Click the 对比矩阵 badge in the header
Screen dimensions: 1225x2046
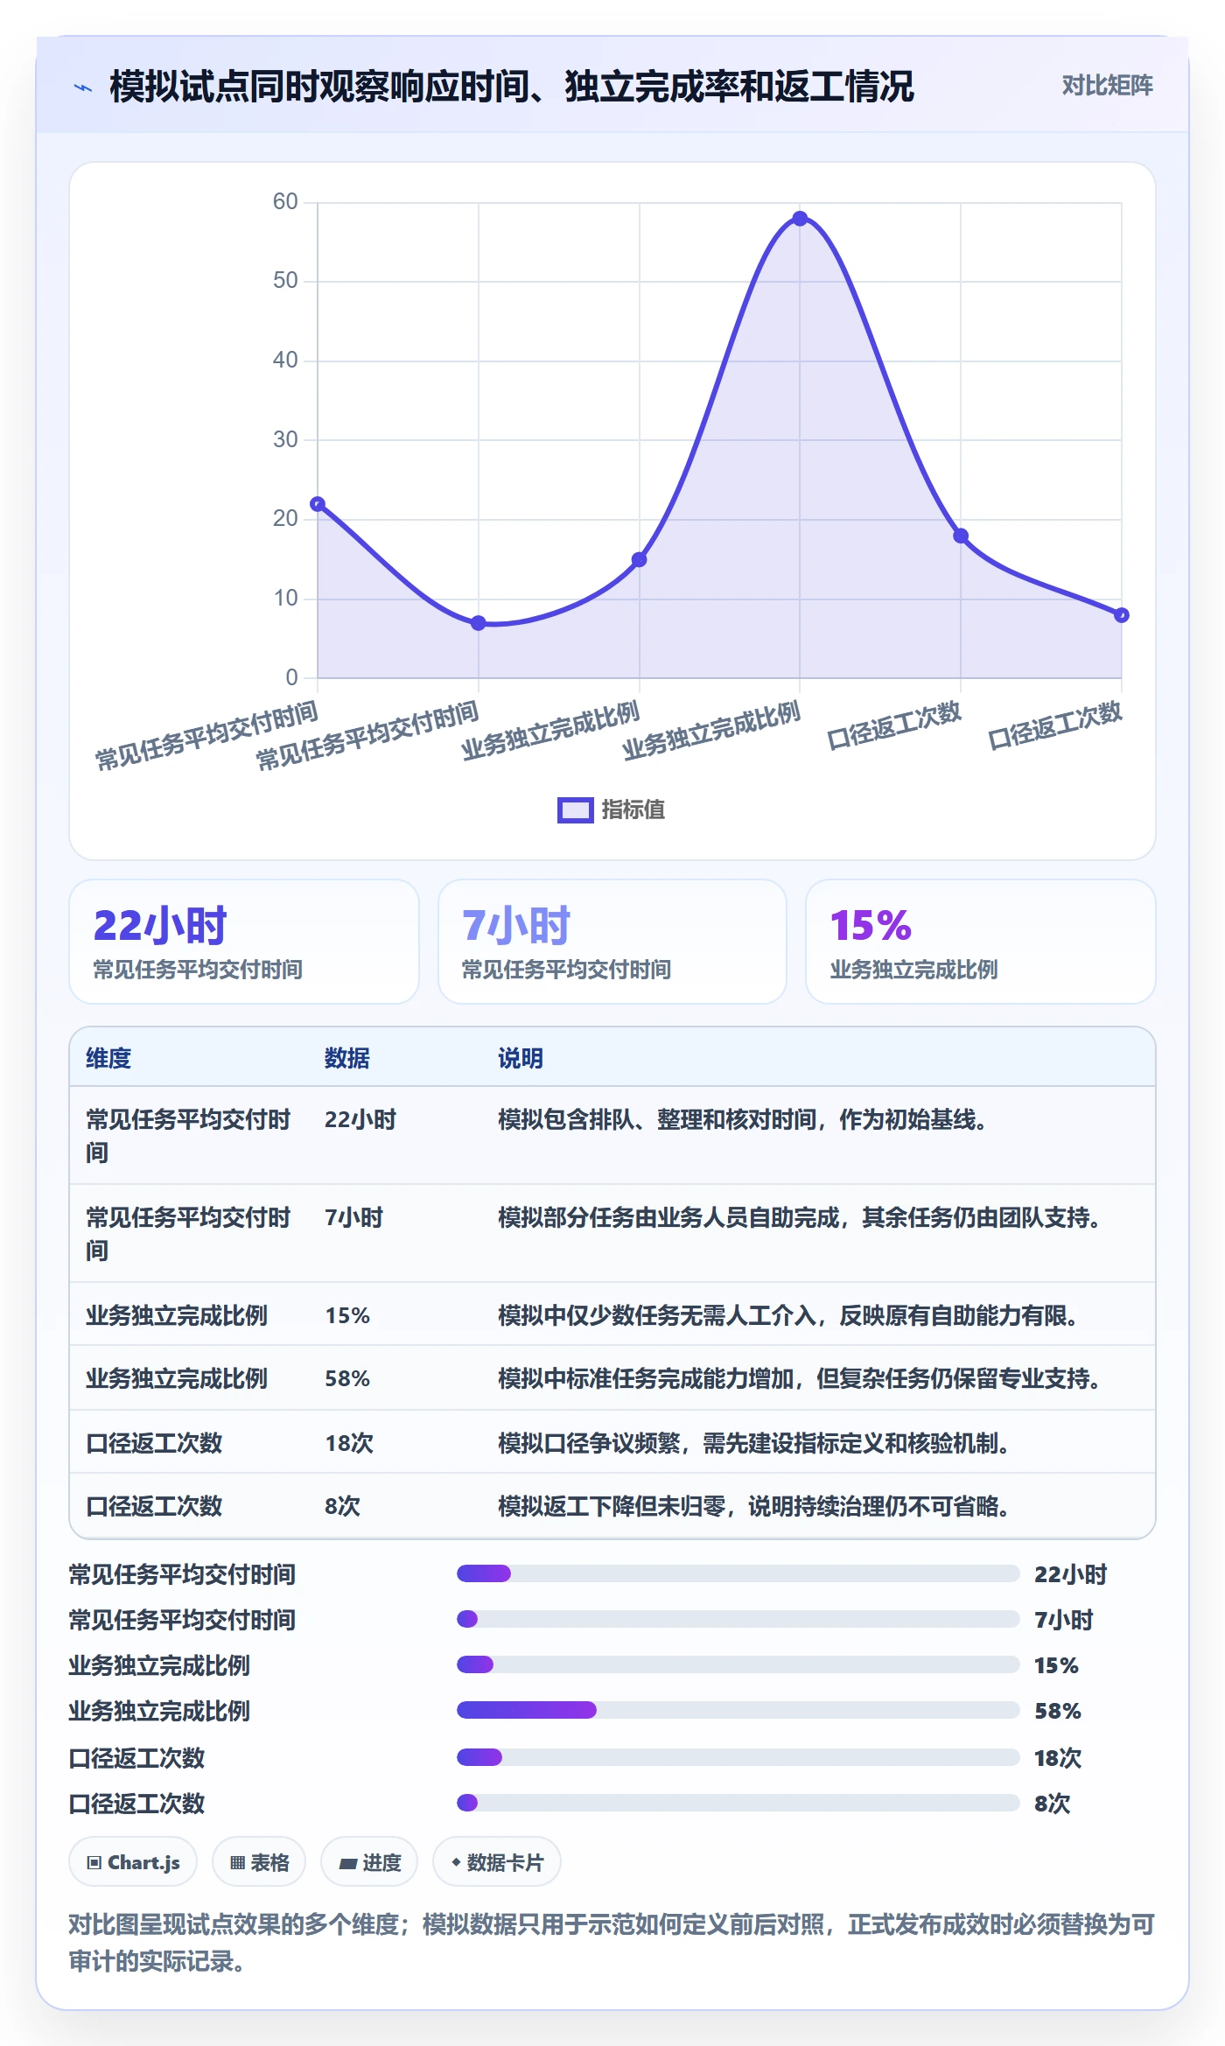pos(1107,86)
